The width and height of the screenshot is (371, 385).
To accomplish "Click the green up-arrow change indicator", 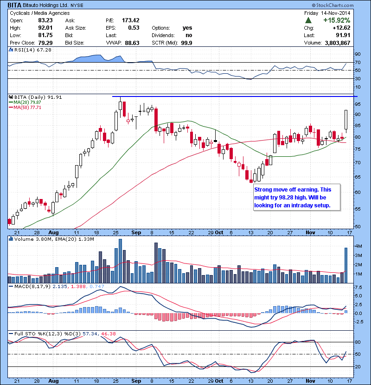I will pyautogui.click(x=308, y=20).
